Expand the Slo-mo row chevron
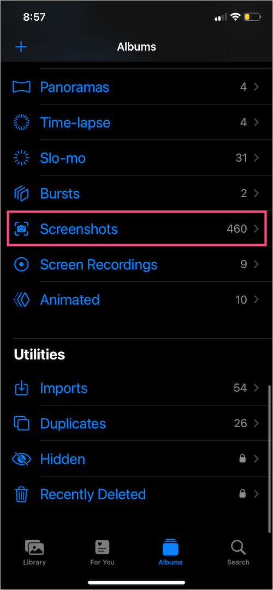The image size is (273, 590). 257,158
